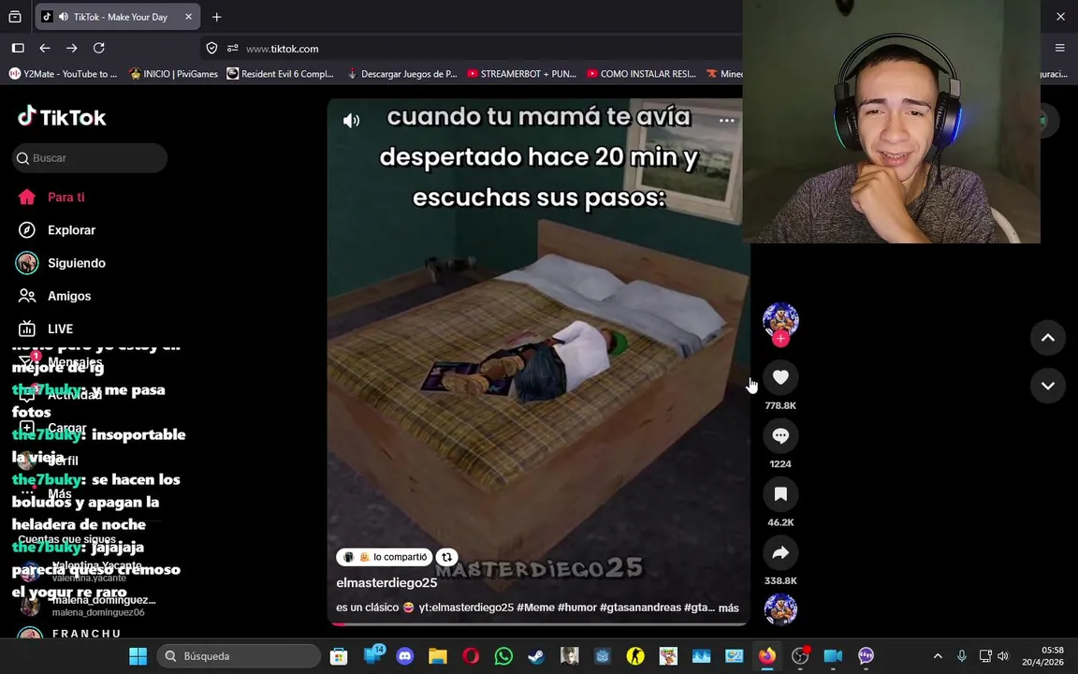Open OBS Studio from the taskbar

pyautogui.click(x=800, y=656)
